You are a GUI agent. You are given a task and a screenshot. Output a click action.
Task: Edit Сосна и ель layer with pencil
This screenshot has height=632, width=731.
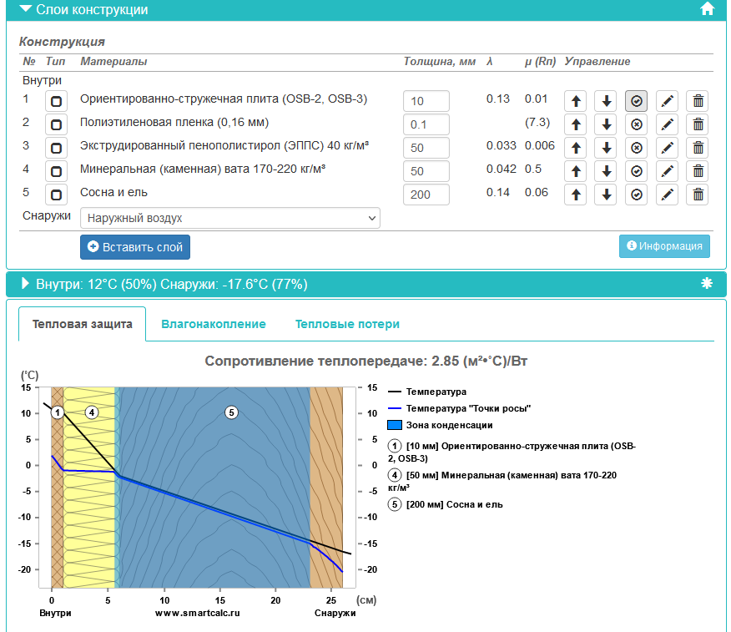point(667,195)
